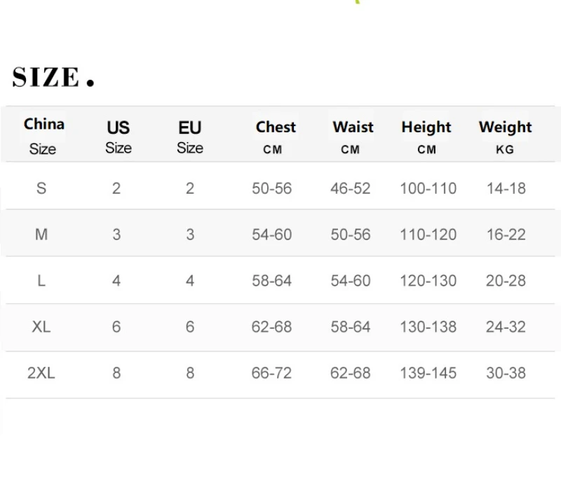This screenshot has width=561, height=490.
Task: Click the China Size column header
Action: point(43,135)
